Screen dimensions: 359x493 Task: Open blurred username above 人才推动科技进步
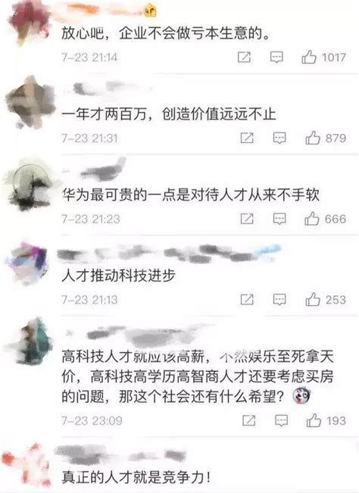point(168,254)
